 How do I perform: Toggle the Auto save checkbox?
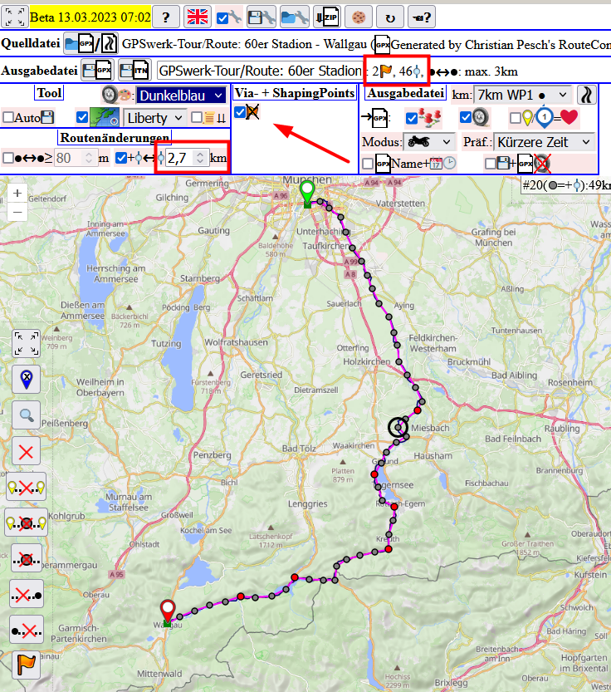[x=8, y=118]
